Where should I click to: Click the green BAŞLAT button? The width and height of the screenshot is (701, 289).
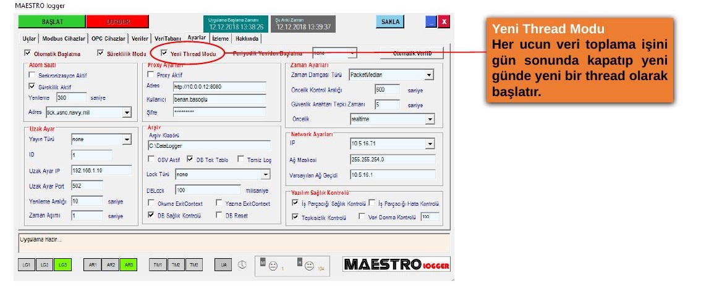coord(52,22)
